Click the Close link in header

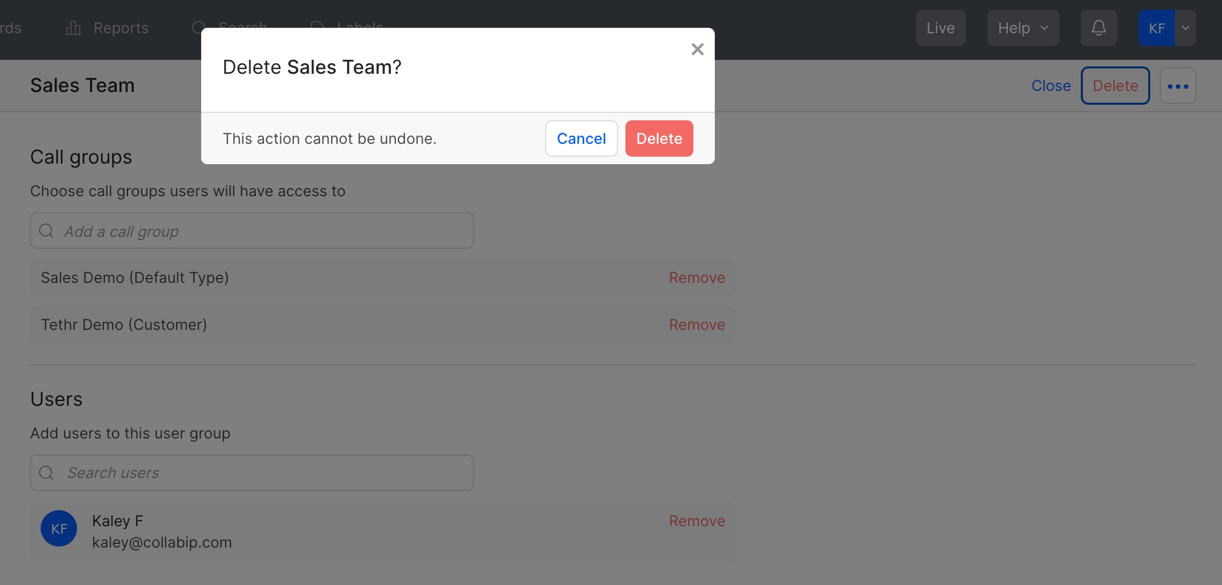click(x=1051, y=86)
